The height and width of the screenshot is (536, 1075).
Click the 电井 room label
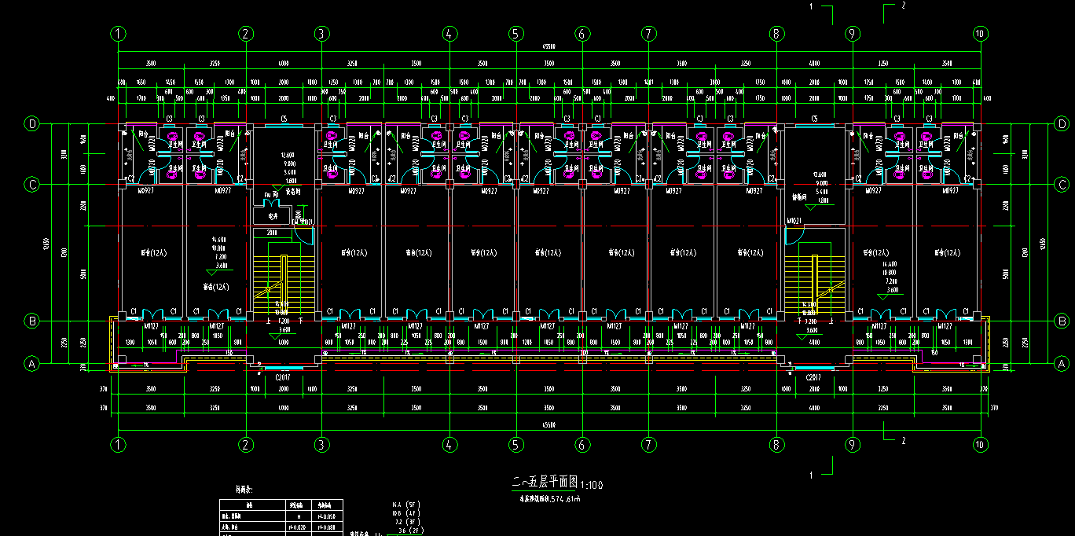(x=273, y=215)
